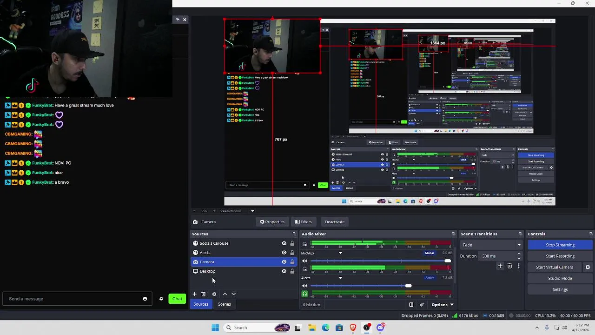Increase transition duration with up arrow
Screen dimensions: 595x335
[519, 254]
